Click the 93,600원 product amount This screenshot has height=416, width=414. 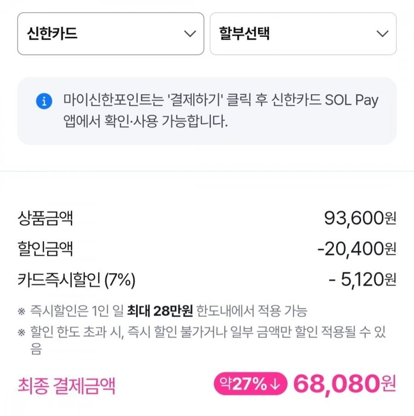[360, 218]
